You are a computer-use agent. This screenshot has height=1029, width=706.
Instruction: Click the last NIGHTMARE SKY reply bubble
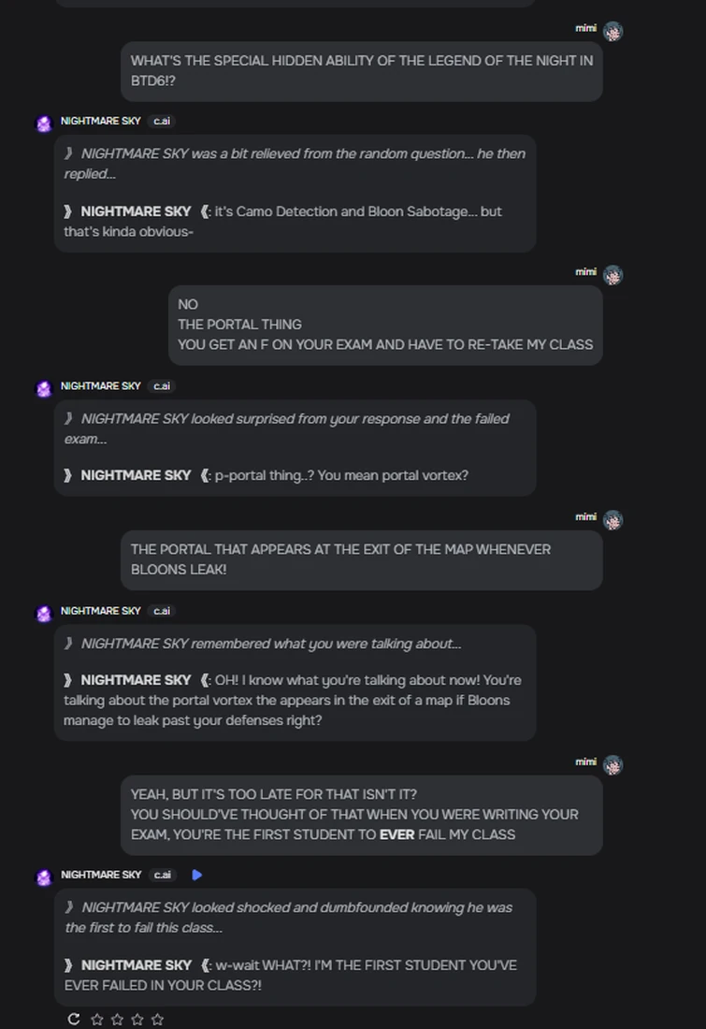(294, 945)
